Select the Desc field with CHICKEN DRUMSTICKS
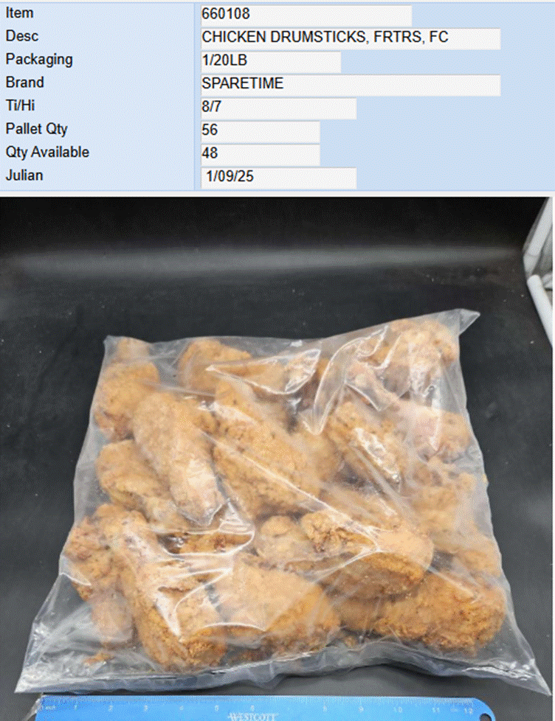The width and height of the screenshot is (555, 721). pyautogui.click(x=351, y=38)
